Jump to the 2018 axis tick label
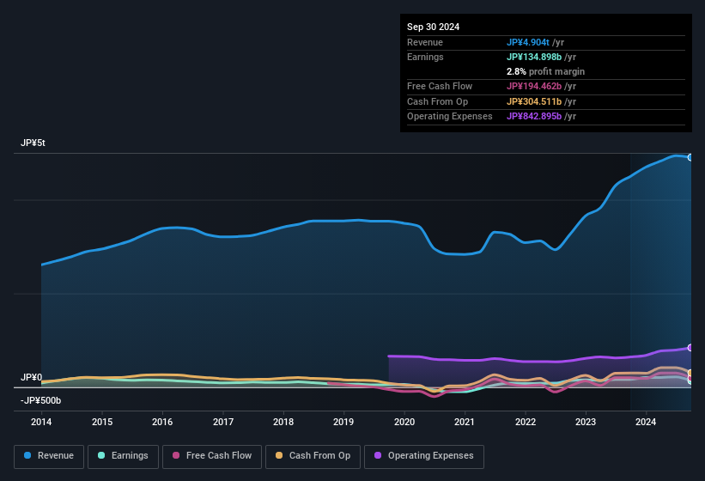The height and width of the screenshot is (481, 705). coord(283,422)
